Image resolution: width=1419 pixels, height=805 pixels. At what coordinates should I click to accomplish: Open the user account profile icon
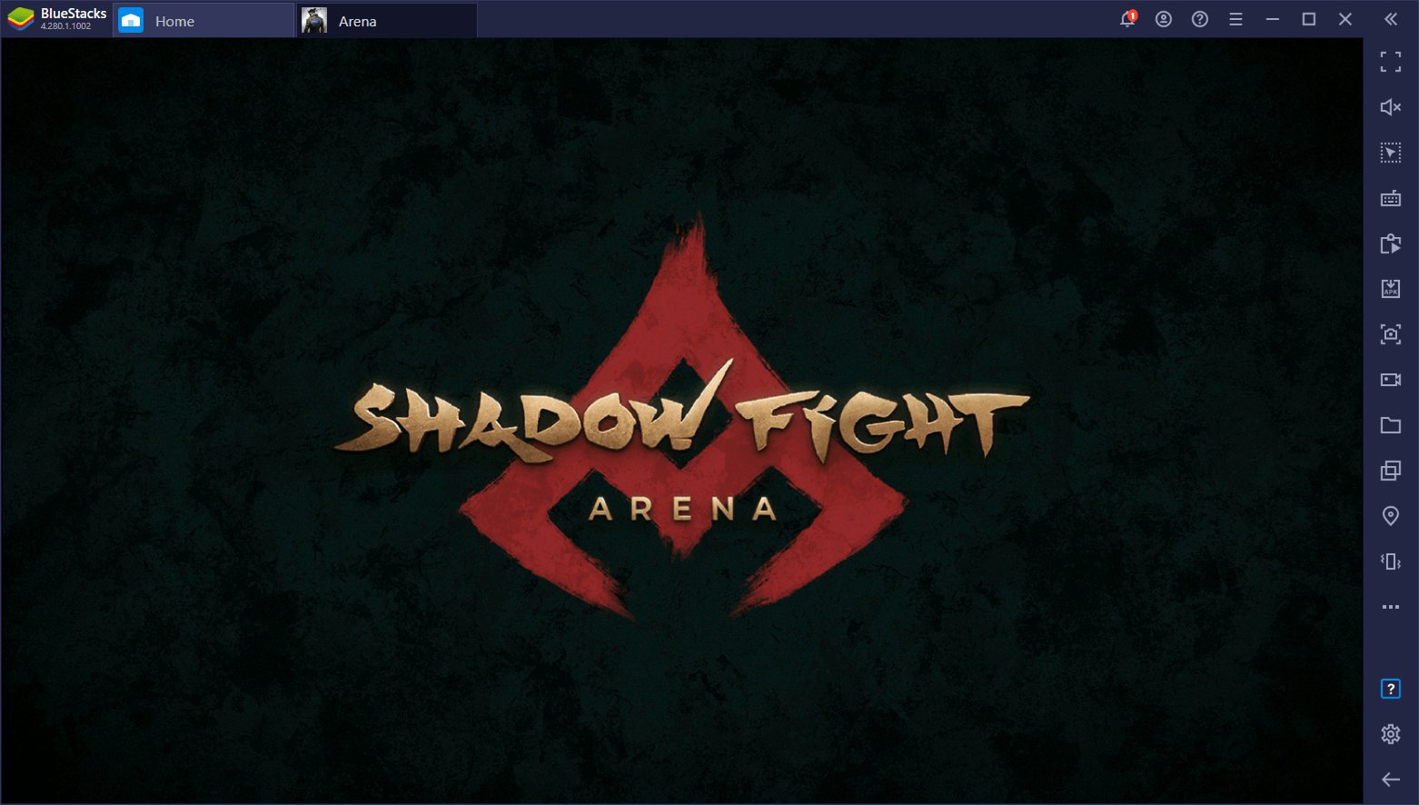click(1164, 19)
